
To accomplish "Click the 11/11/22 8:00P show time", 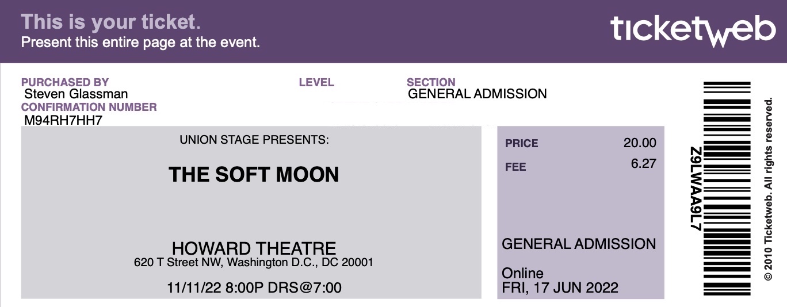I will point(254,287).
